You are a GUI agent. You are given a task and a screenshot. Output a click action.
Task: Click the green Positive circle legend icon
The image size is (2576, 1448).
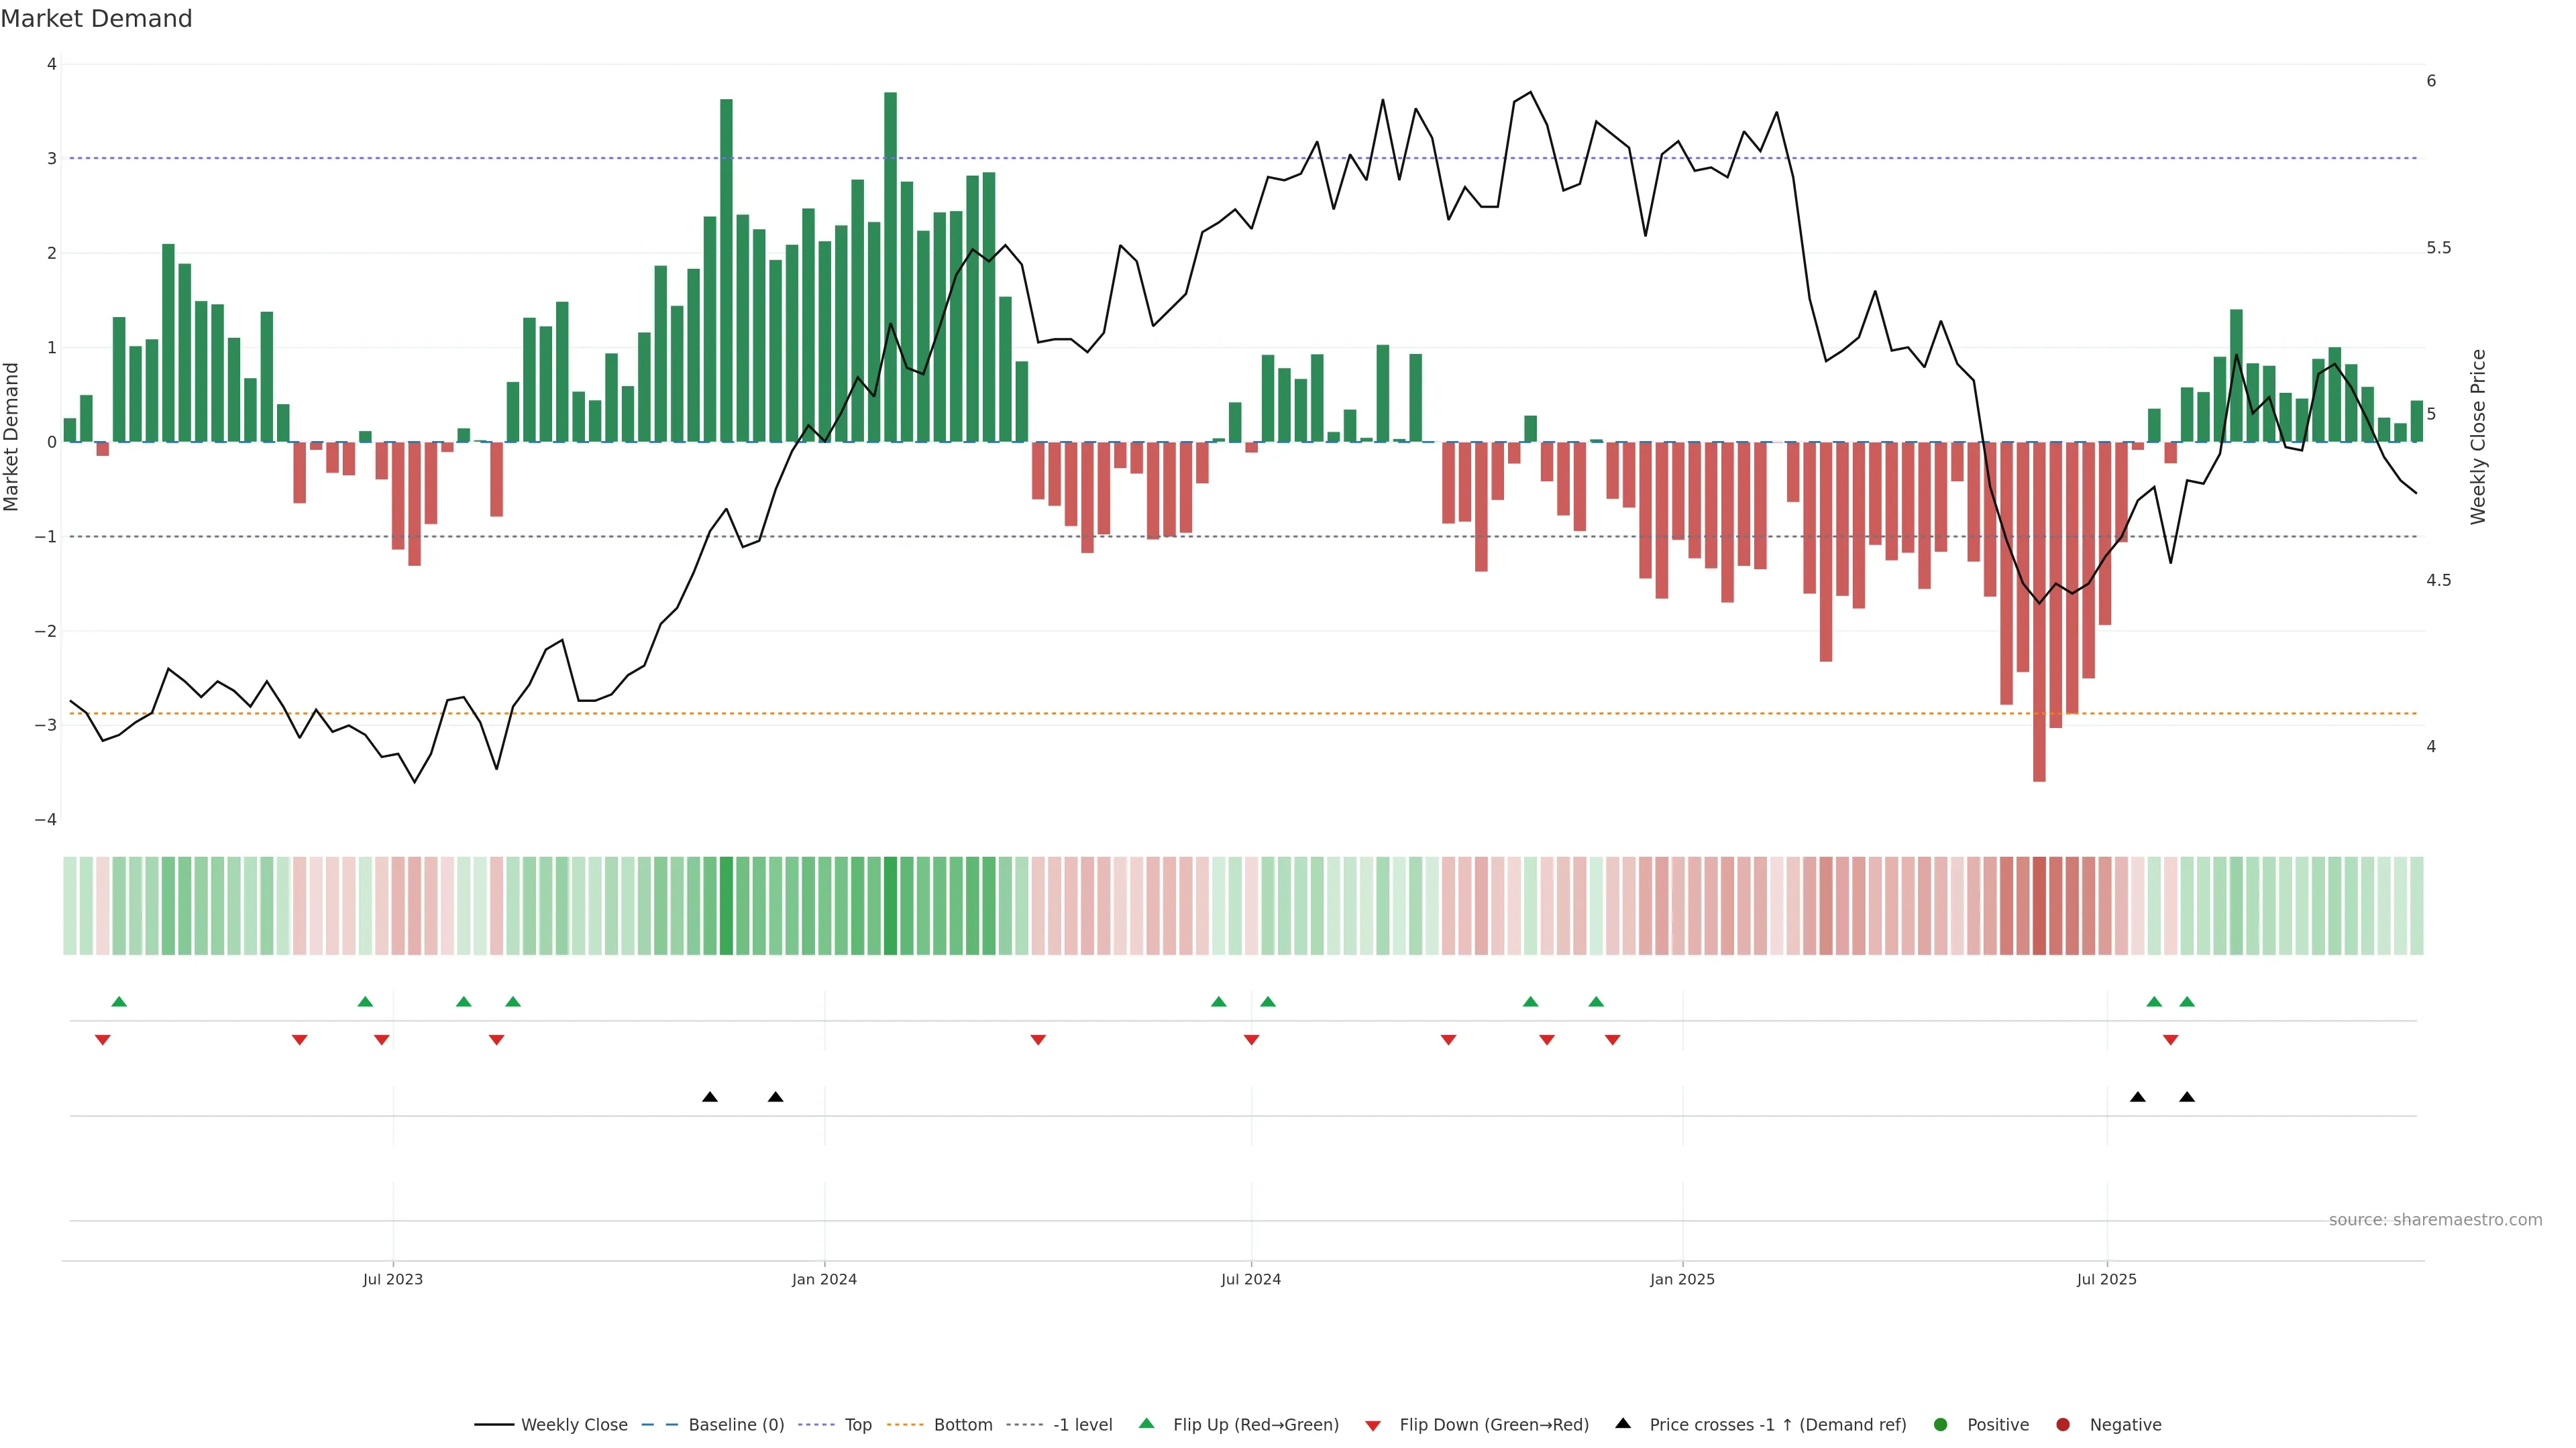[x=1941, y=1424]
